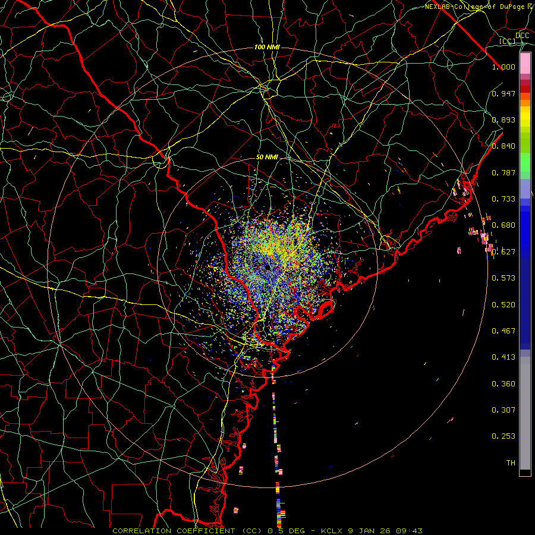Pick the gray swatch near colorbar bottom

click(x=525, y=413)
